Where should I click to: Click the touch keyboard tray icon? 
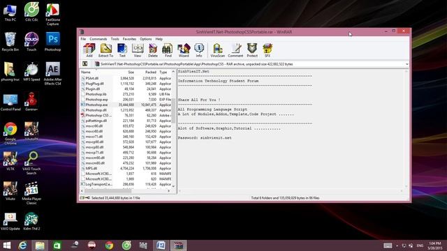point(388,245)
